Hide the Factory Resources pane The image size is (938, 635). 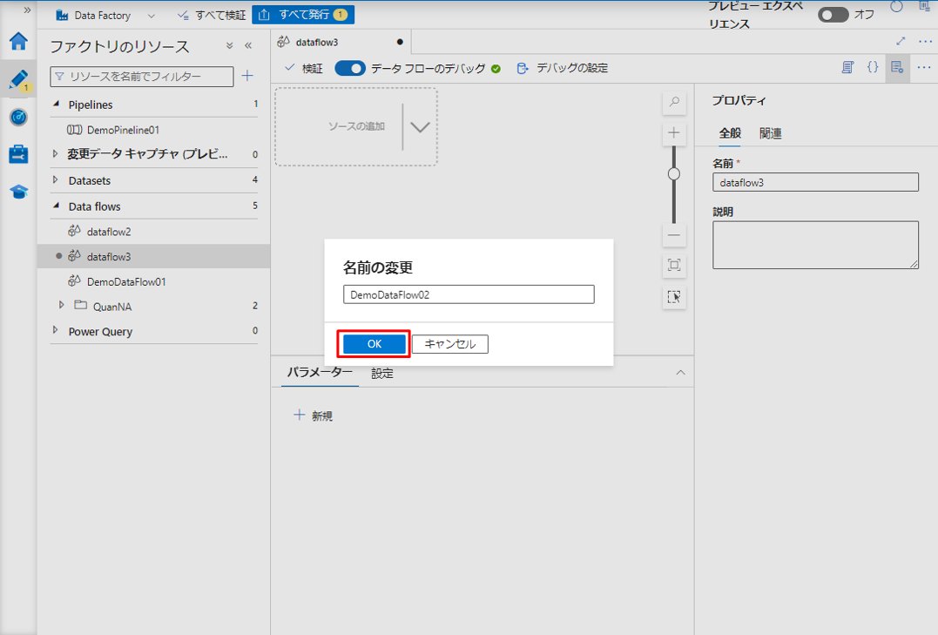point(248,45)
